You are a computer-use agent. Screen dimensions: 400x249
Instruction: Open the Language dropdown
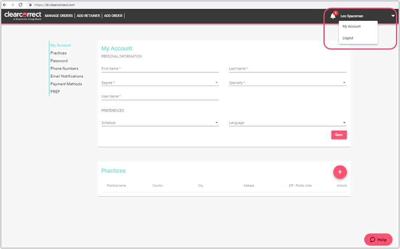(344, 123)
